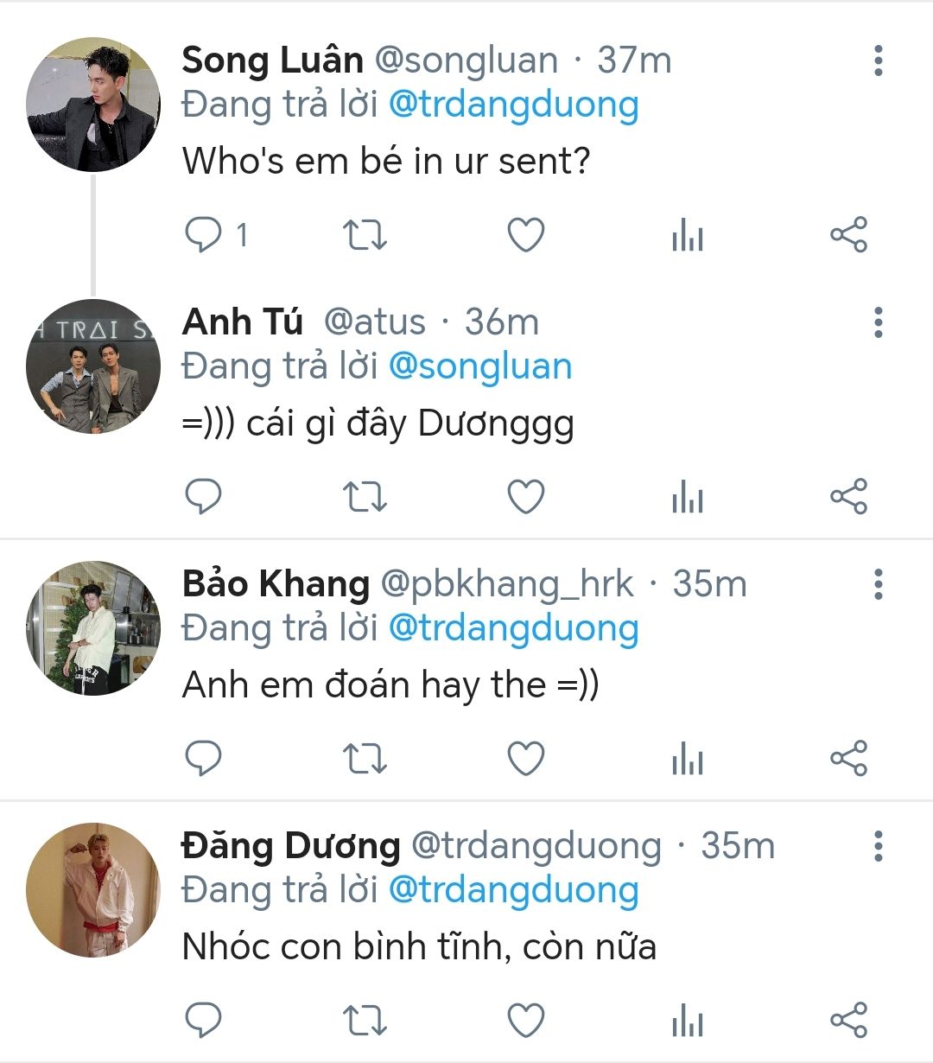View analytics for Song Luân's tweet
The image size is (933, 1063).
(687, 234)
